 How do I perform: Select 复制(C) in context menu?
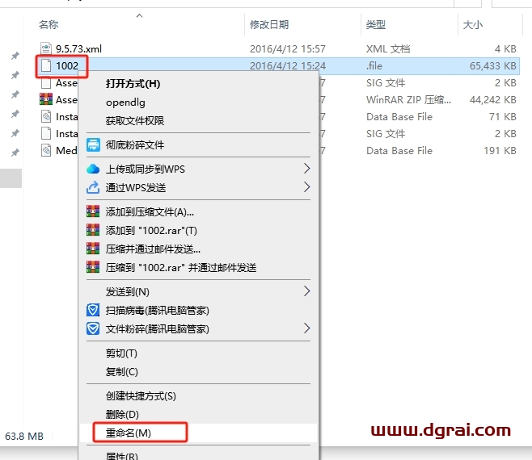point(122,372)
